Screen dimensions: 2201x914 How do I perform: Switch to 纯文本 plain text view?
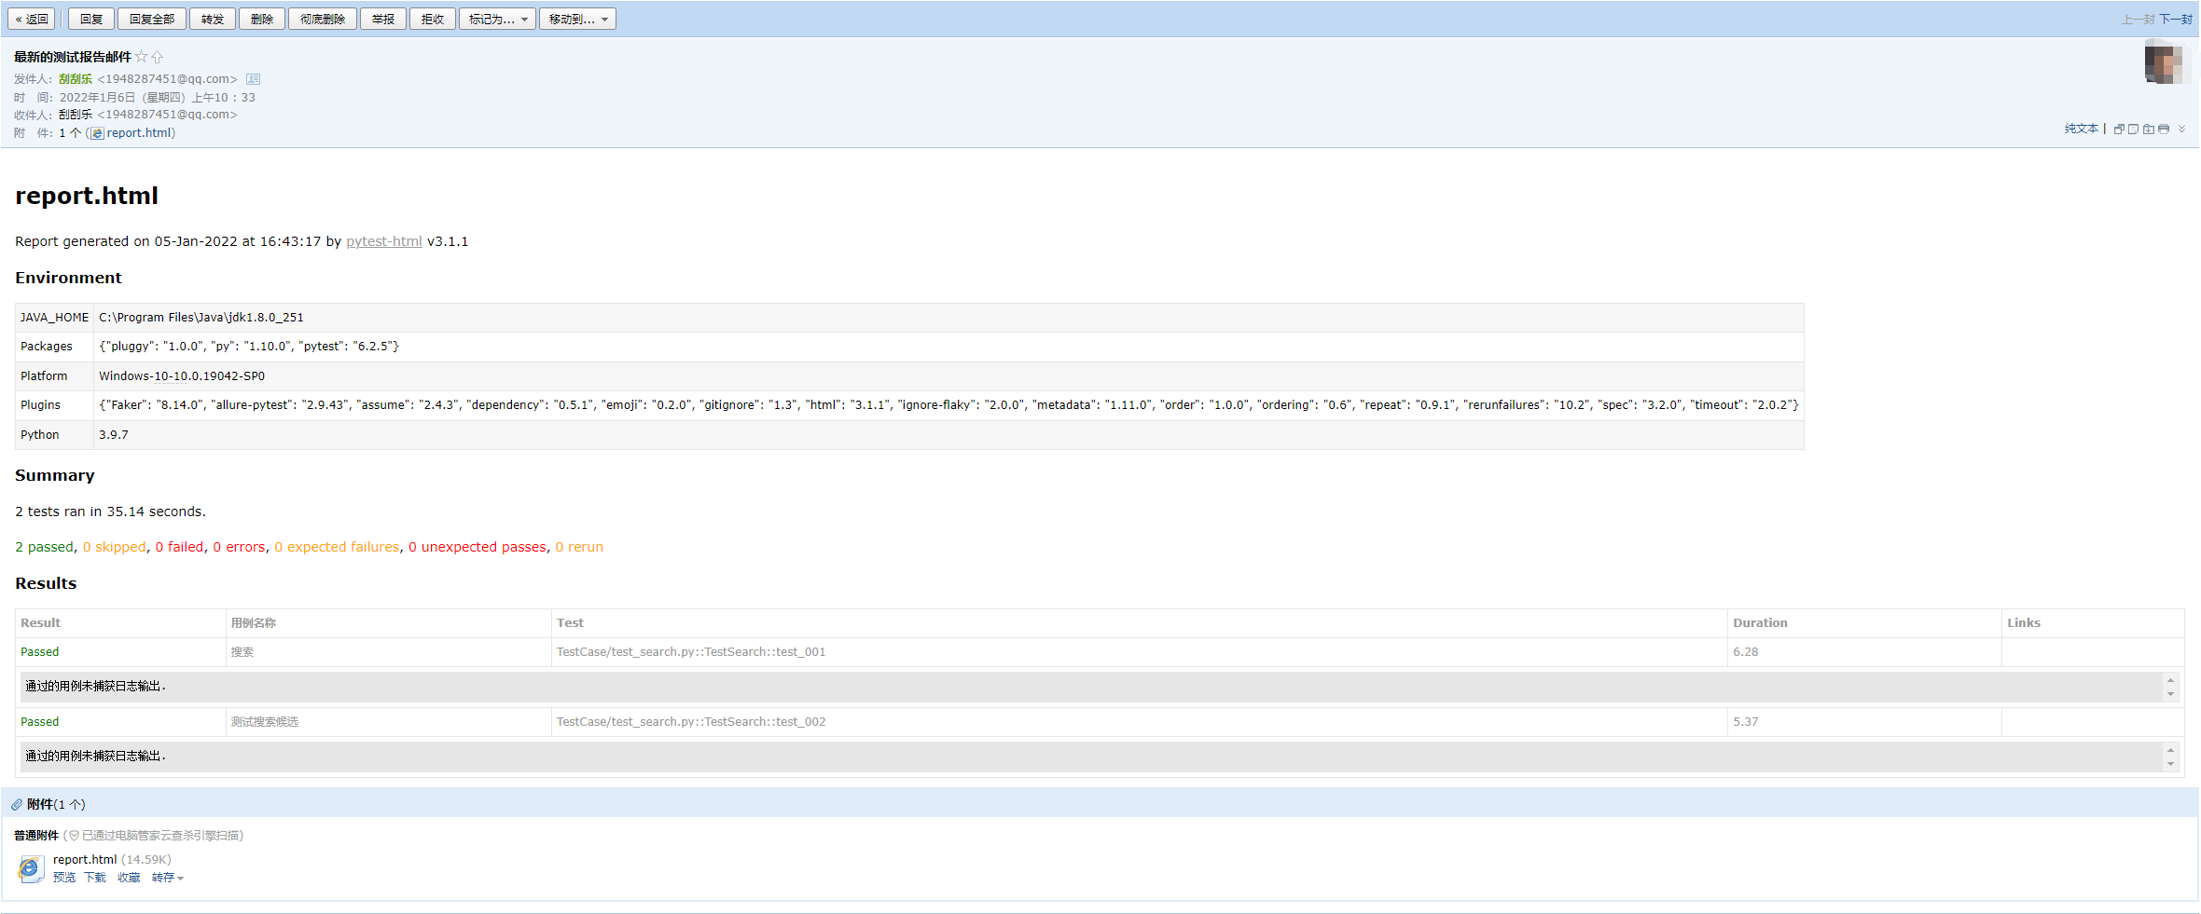click(2081, 129)
